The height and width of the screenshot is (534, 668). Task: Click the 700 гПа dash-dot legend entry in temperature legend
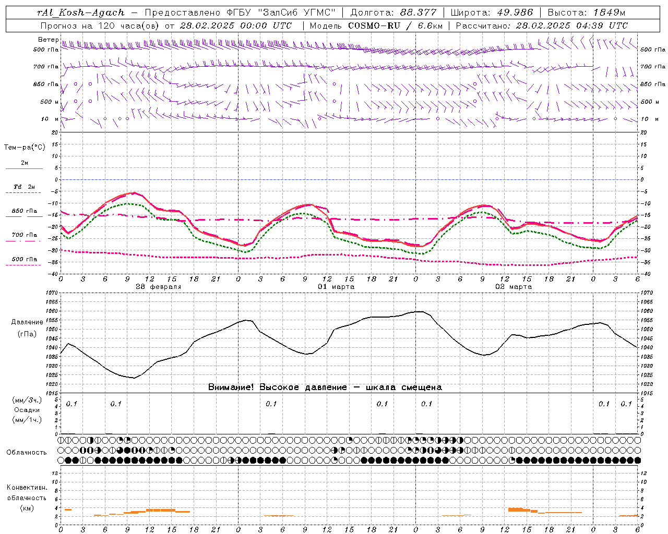tap(24, 235)
